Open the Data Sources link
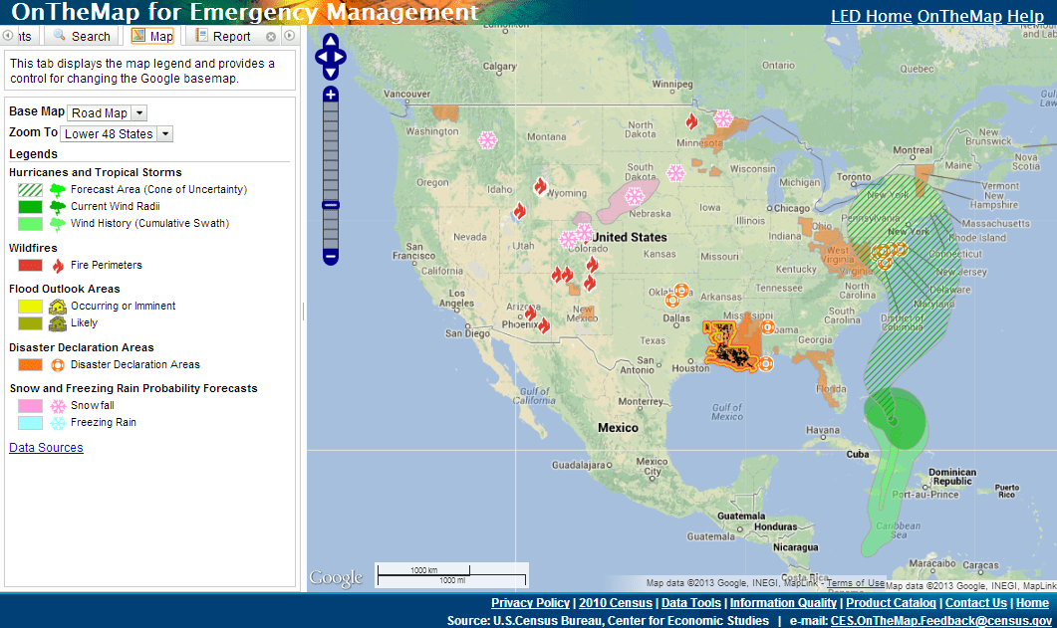 (x=45, y=447)
